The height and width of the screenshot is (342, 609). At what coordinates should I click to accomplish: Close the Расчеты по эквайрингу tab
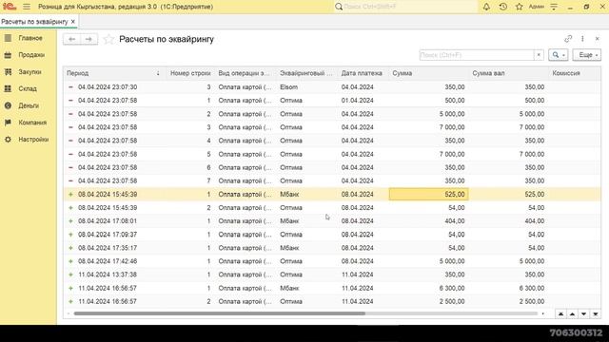point(73,22)
